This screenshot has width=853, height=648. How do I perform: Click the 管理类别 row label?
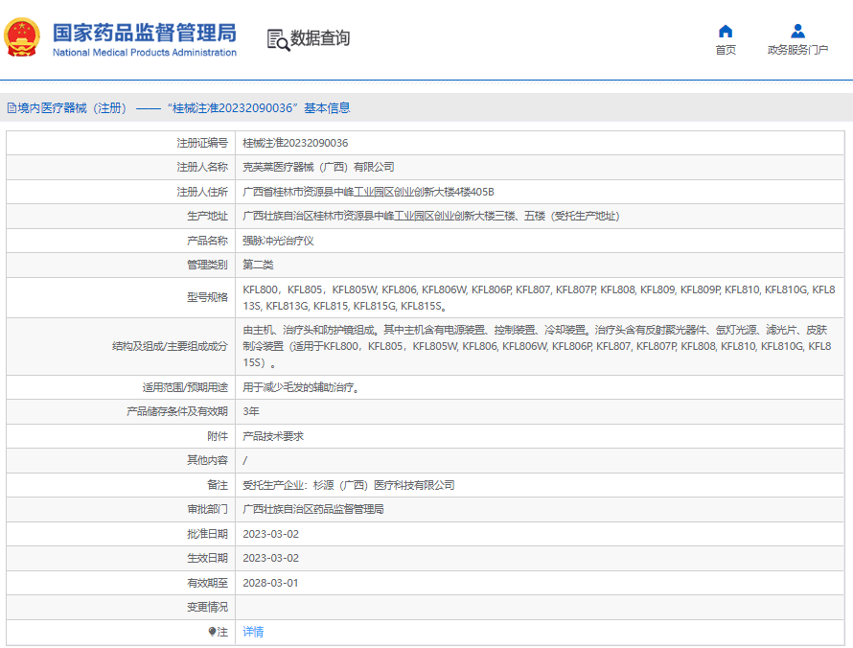(x=207, y=265)
